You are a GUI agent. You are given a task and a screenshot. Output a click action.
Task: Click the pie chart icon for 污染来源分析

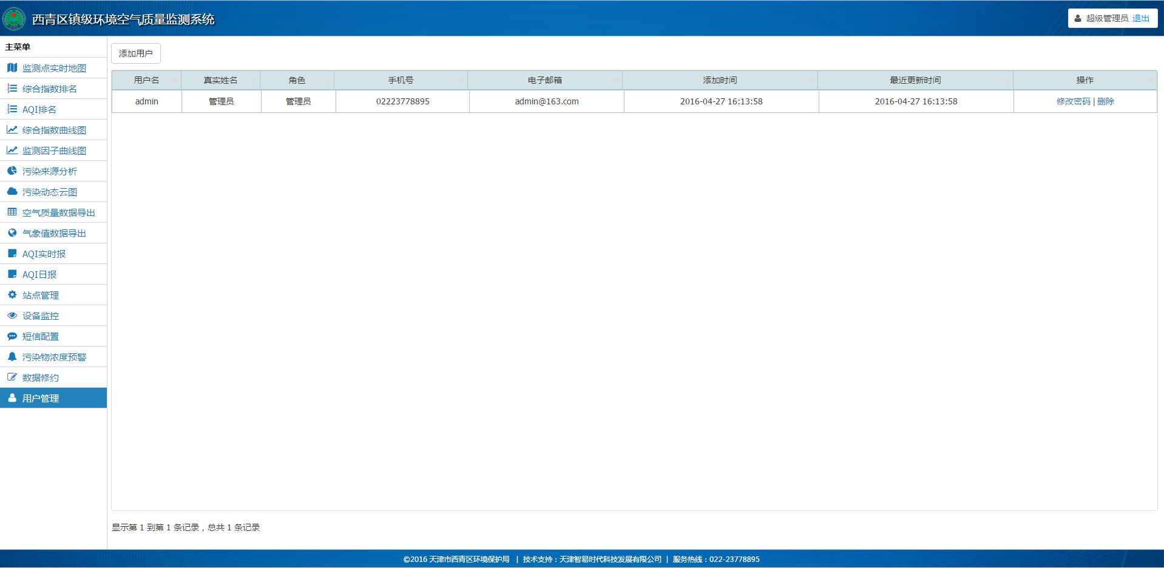point(12,171)
